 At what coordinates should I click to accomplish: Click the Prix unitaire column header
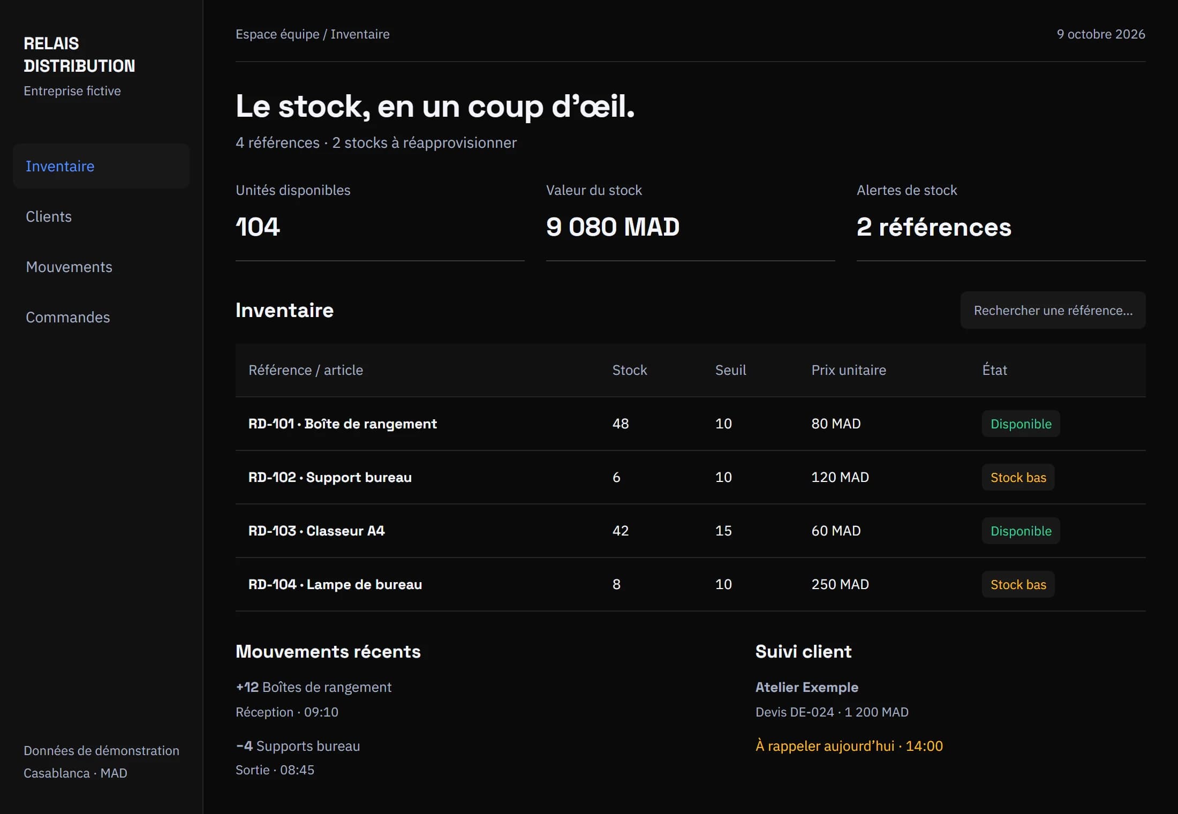(x=849, y=370)
